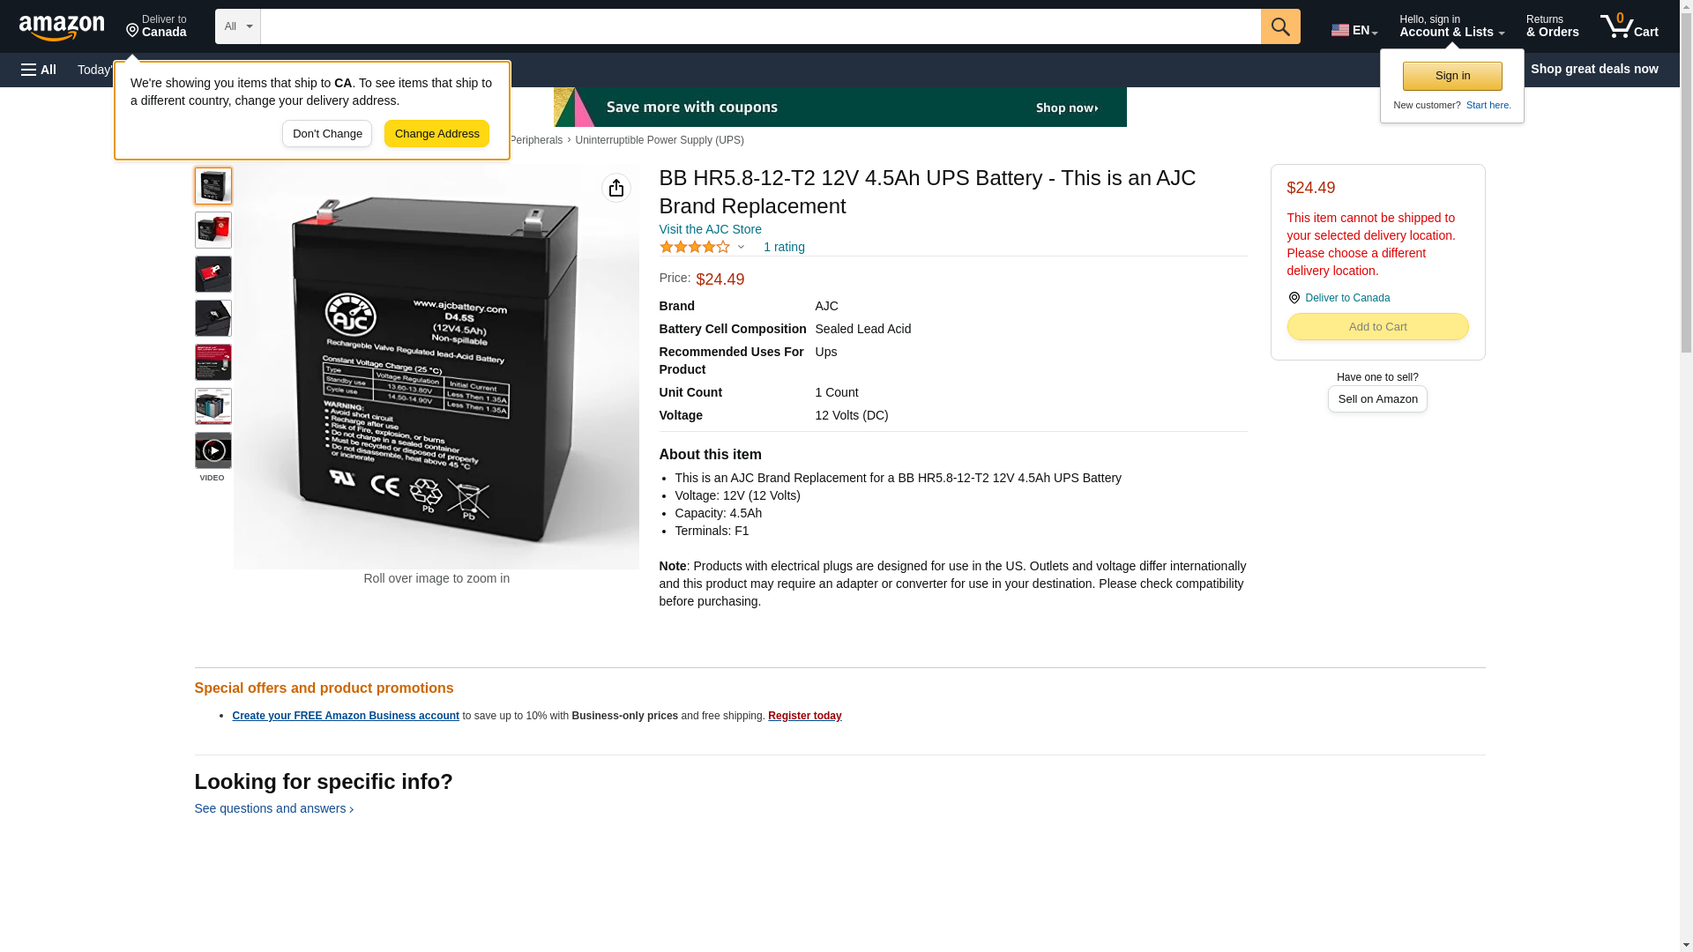Screen dimensions: 1693x952
Task: Expand the search category All dropdown
Action: coord(238,26)
